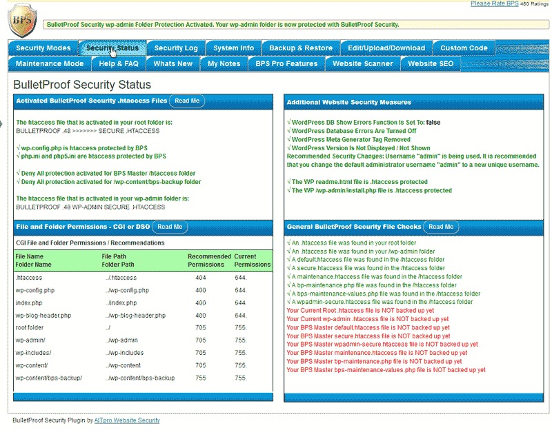552x430 pixels.
Task: Show the Whats New tab
Action: 173,64
